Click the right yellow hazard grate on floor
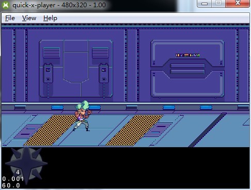Screen dimensions: 251x190 [134, 130]
